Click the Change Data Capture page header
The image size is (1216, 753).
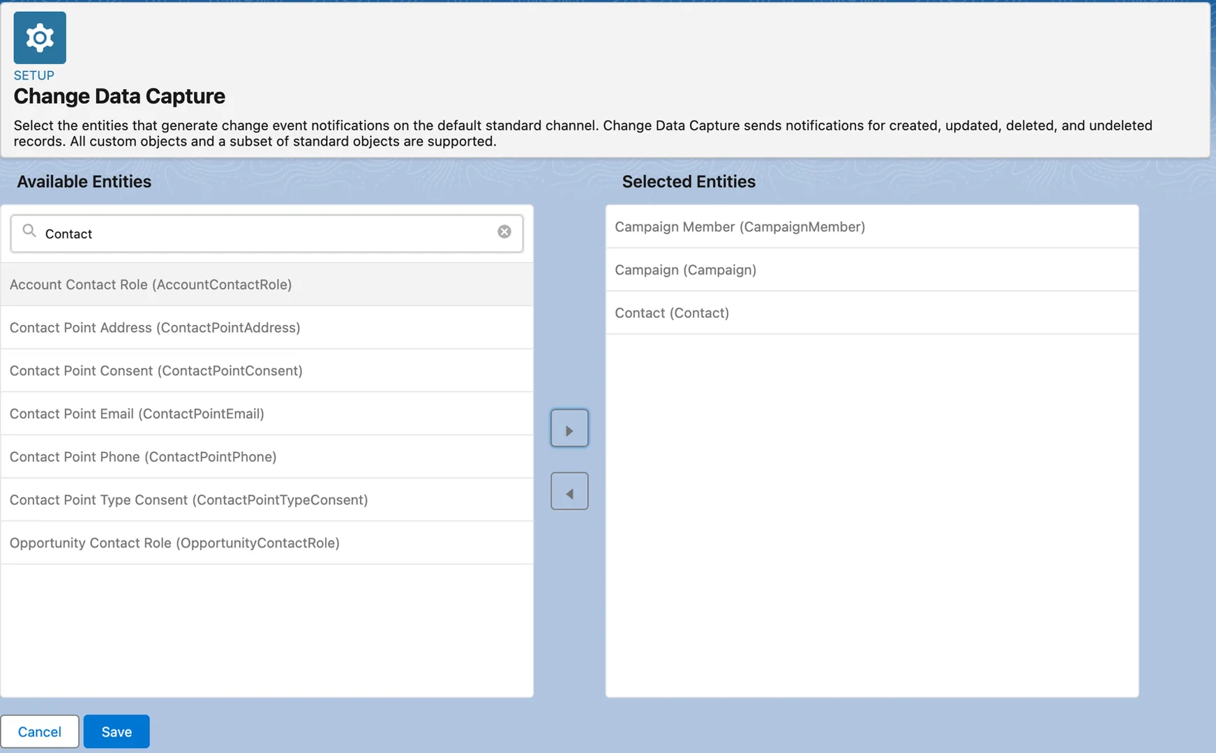point(119,96)
